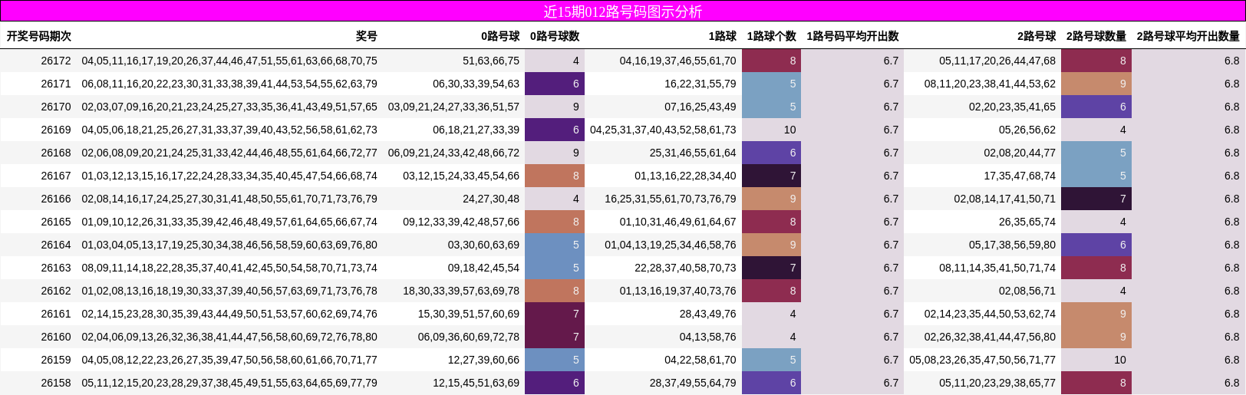Click the title 近15期012路号码图示分析
This screenshot has width=1246, height=395.
622,12
